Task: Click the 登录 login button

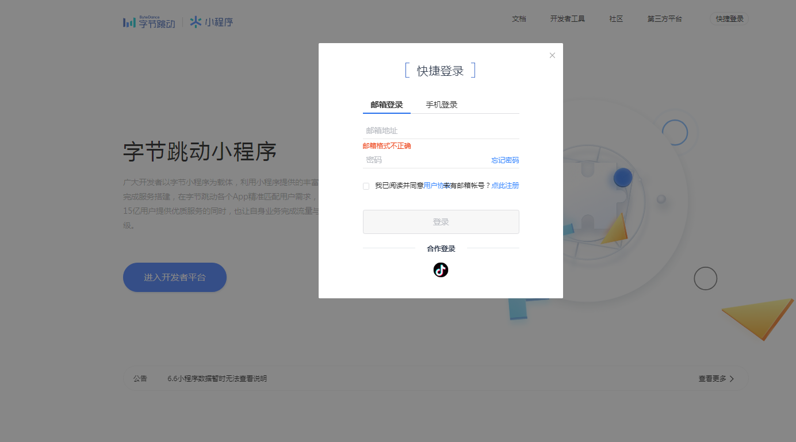Action: click(441, 222)
